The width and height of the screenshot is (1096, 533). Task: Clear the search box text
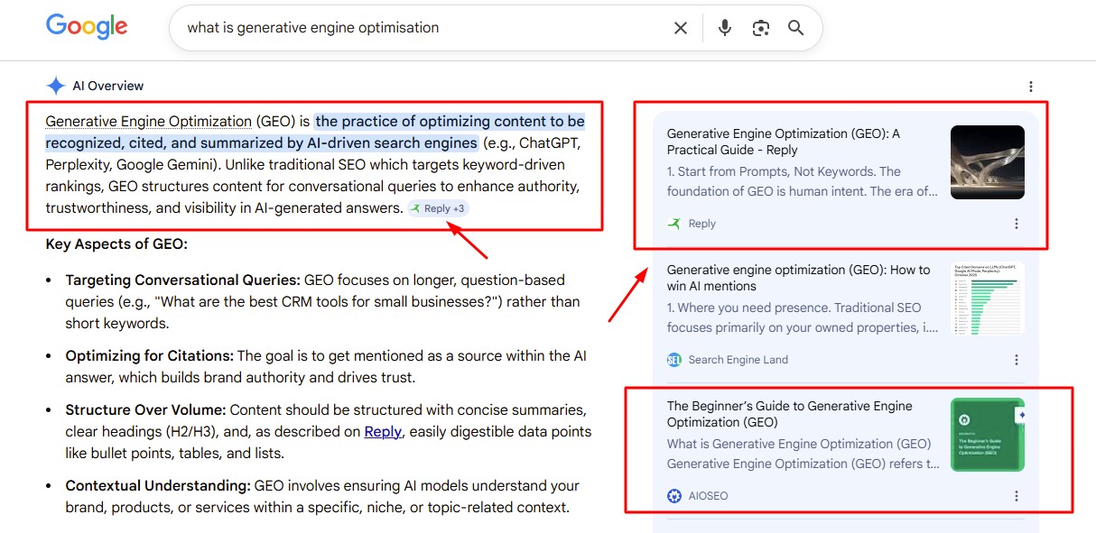pos(681,28)
